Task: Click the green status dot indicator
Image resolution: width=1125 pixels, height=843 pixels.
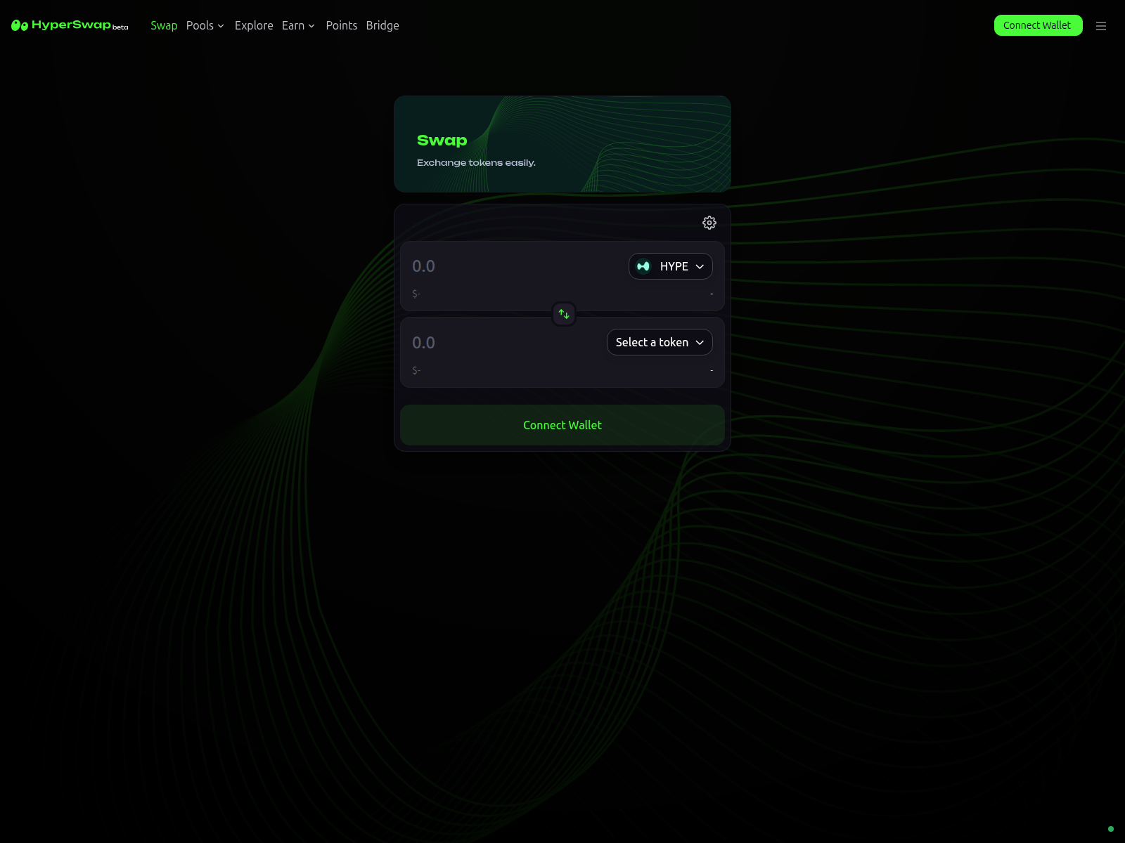Action: 1111,829
